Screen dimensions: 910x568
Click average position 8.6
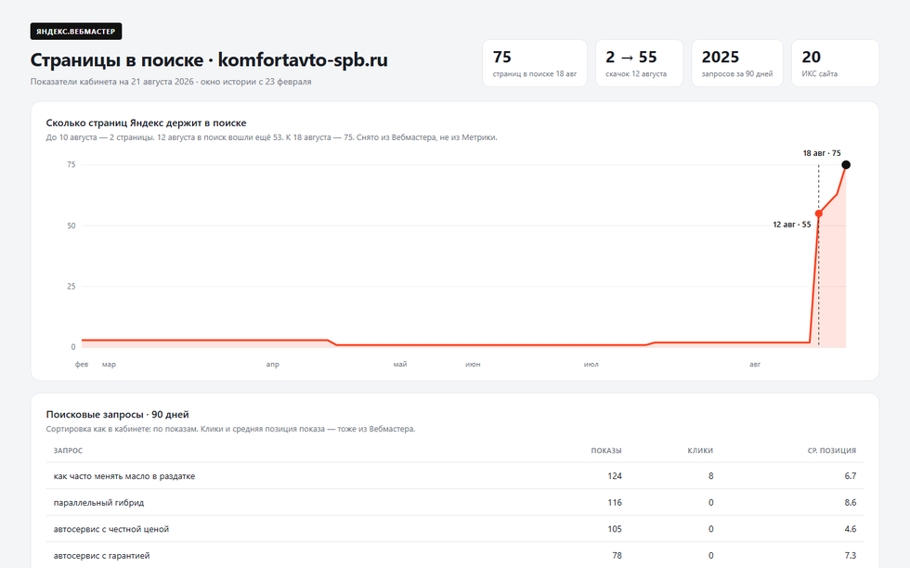tap(851, 503)
